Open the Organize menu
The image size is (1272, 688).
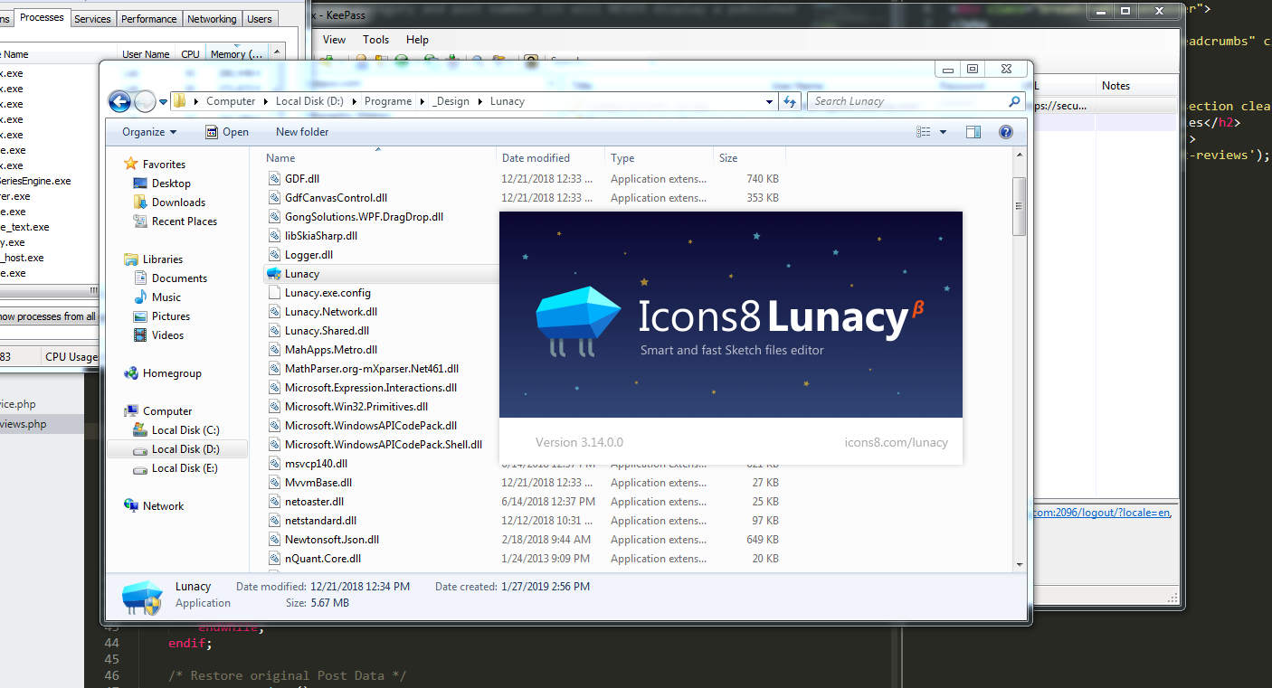pos(149,132)
